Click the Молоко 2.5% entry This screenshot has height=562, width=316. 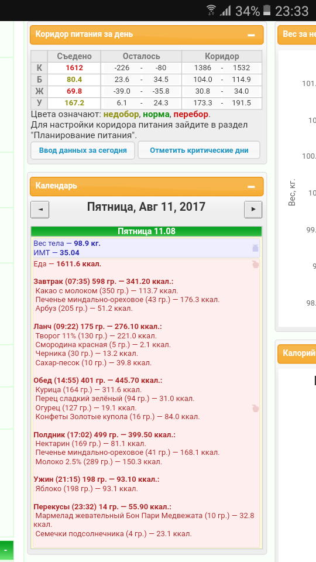(98, 462)
